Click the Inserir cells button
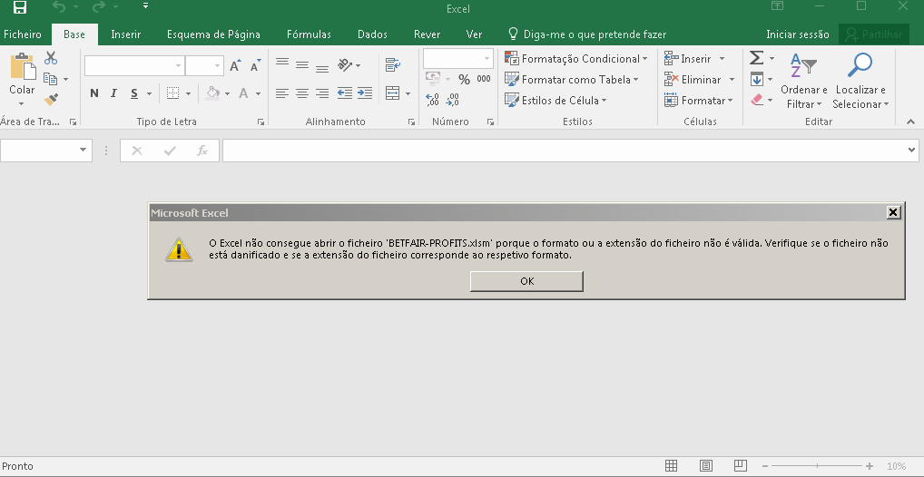The image size is (924, 477). coord(688,58)
